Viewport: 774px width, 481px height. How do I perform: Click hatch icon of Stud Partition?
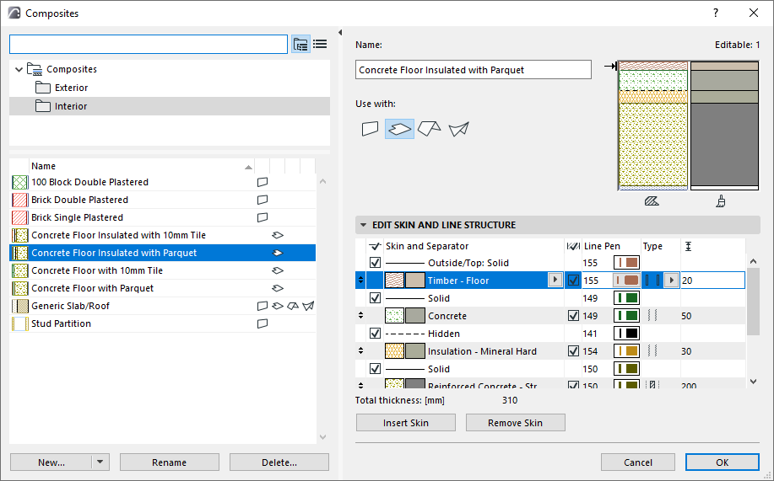tap(19, 323)
